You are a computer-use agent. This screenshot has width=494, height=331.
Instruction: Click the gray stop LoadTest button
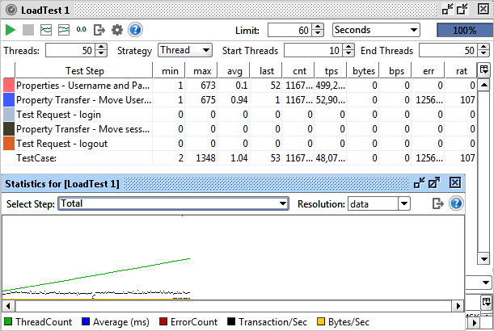coord(28,30)
